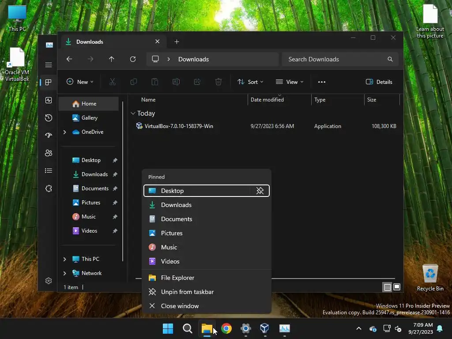The image size is (452, 339).
Task: Switch to details list view in status bar
Action: tap(387, 287)
